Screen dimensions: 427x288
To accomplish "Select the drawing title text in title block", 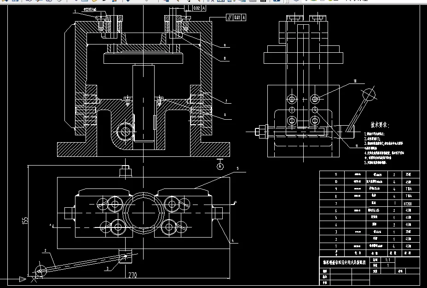I will point(345,262).
